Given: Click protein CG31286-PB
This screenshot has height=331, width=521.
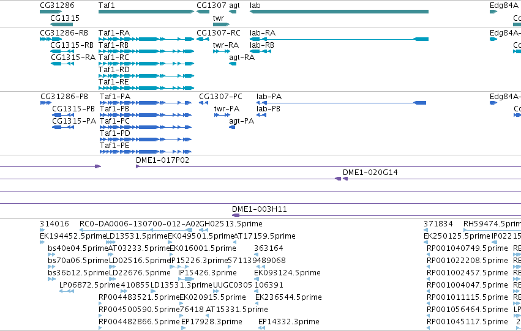Looking at the screenshot, I should pos(46,103).
